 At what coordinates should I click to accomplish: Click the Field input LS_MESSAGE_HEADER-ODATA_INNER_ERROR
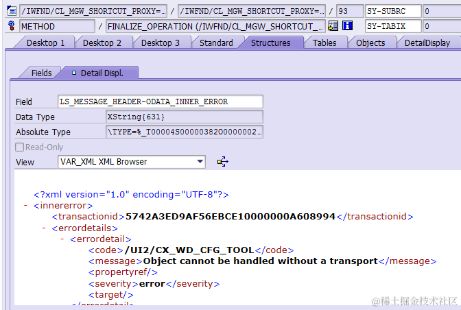click(x=161, y=102)
